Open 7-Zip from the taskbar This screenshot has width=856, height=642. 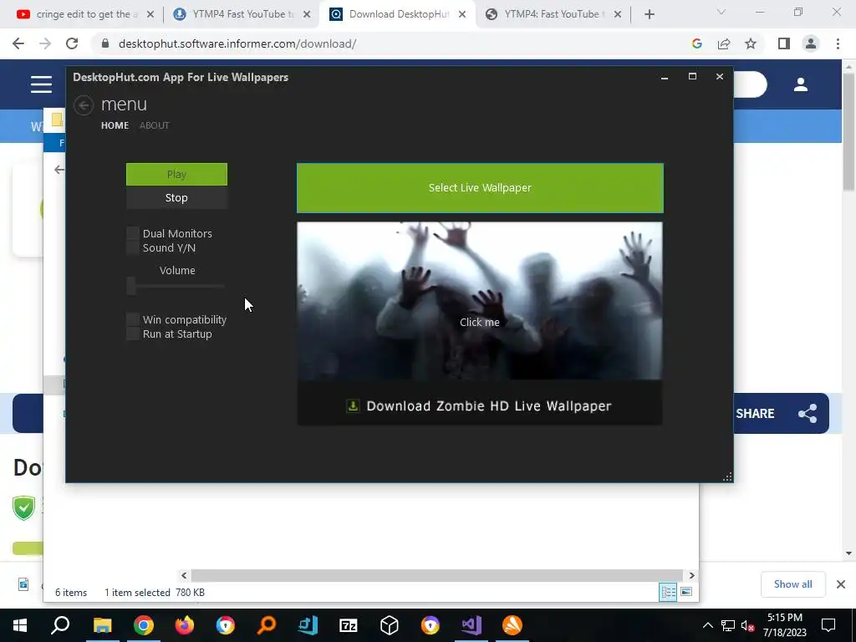(349, 625)
